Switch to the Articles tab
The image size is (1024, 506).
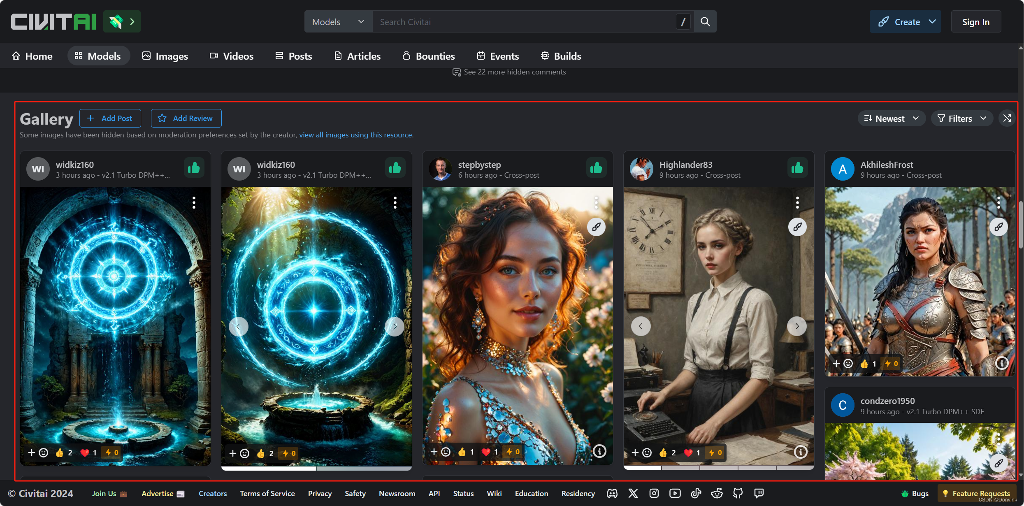357,56
